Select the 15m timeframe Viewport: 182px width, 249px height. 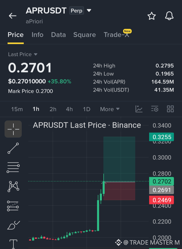click(x=17, y=109)
